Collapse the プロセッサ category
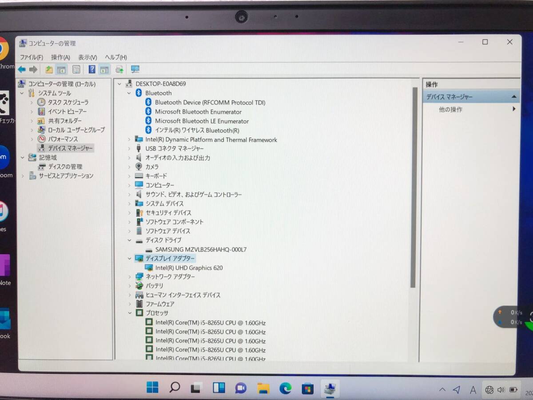The width and height of the screenshot is (533, 400). (x=129, y=313)
